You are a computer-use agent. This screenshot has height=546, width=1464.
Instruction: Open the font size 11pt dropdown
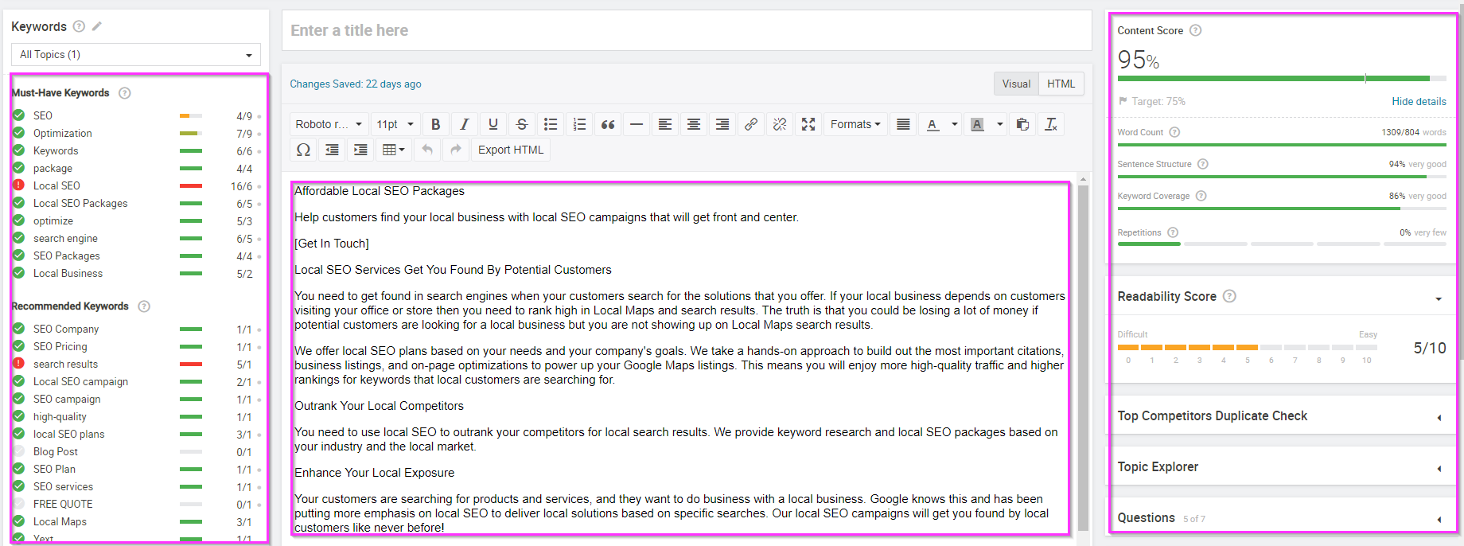pos(395,124)
